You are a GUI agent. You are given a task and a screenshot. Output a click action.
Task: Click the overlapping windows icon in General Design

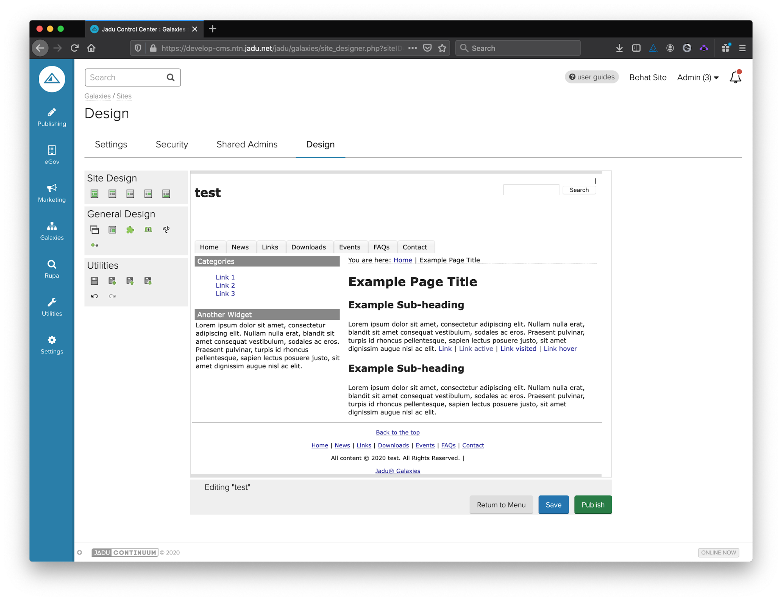tap(94, 230)
